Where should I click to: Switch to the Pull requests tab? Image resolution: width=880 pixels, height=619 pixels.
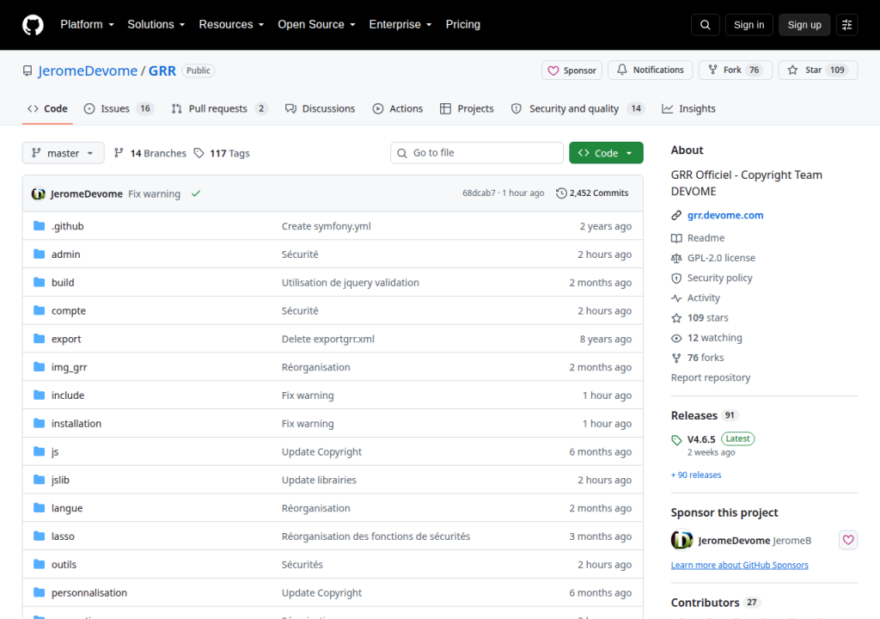coord(220,108)
